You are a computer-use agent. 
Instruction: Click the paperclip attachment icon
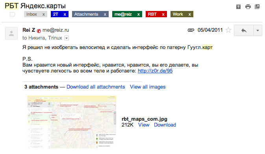click(191, 30)
